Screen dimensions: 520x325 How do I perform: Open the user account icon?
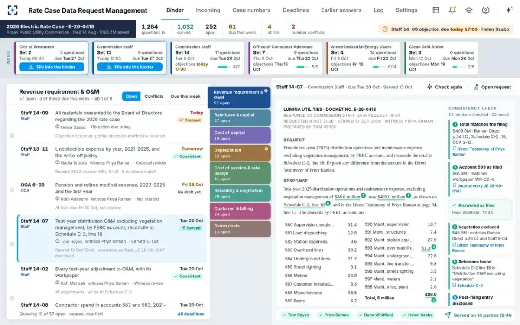(x=485, y=10)
